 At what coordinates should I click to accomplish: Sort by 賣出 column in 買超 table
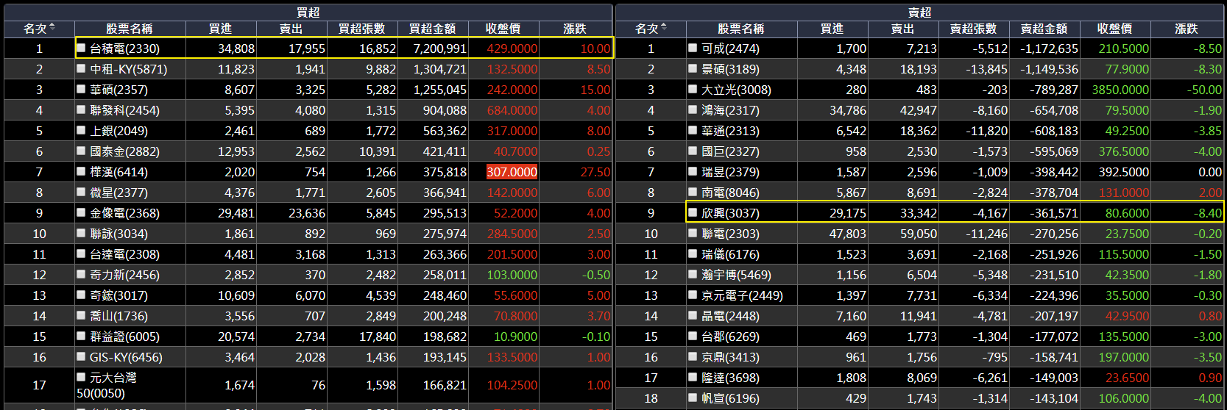click(291, 29)
